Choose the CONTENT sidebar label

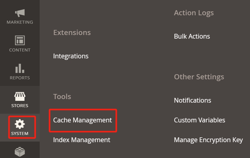[20, 50]
